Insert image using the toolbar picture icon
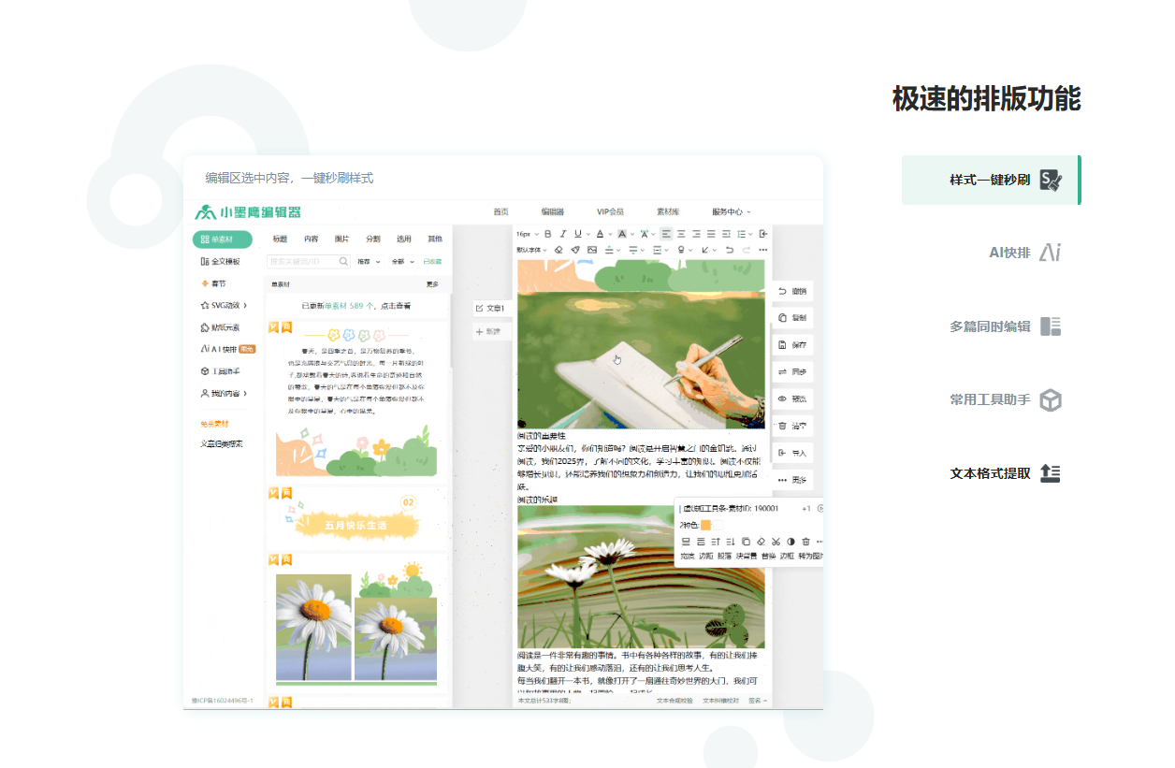Viewport: 1175px width, 768px height. 592,250
